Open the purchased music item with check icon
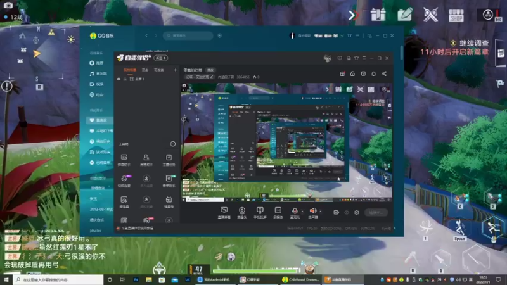The image size is (507, 285). pyautogui.click(x=100, y=163)
